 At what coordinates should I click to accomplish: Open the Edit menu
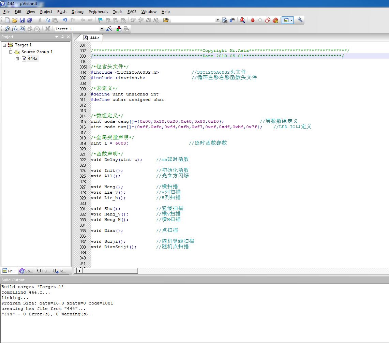click(x=18, y=12)
